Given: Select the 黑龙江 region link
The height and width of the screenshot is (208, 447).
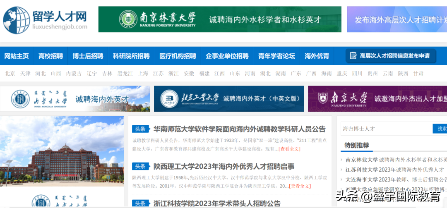Looking at the screenshot, I should [125, 74].
